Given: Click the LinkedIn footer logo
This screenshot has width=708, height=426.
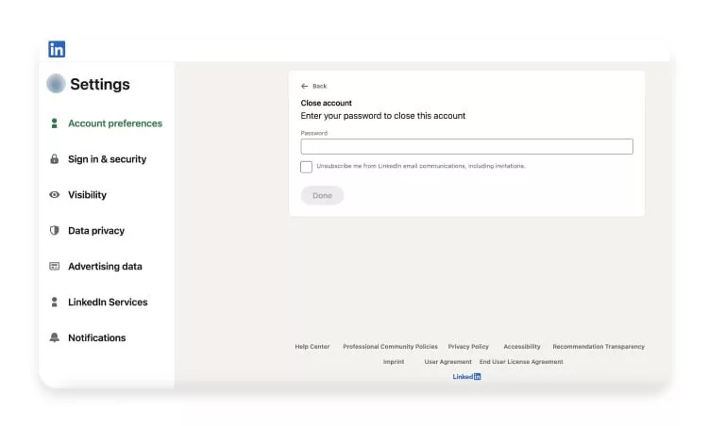Looking at the screenshot, I should (x=466, y=377).
